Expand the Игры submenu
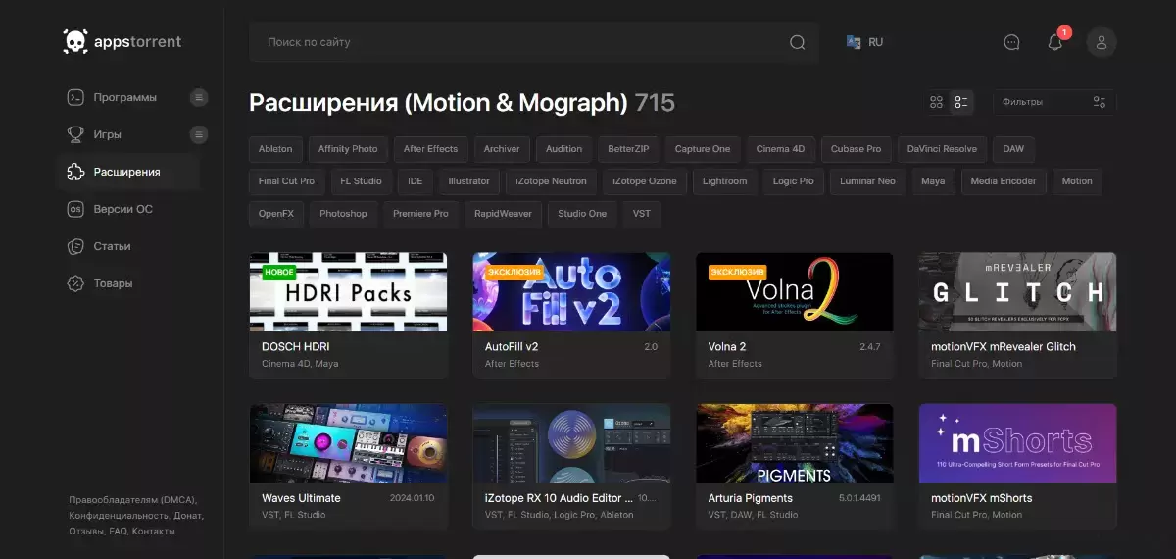This screenshot has height=559, width=1176. pos(199,134)
